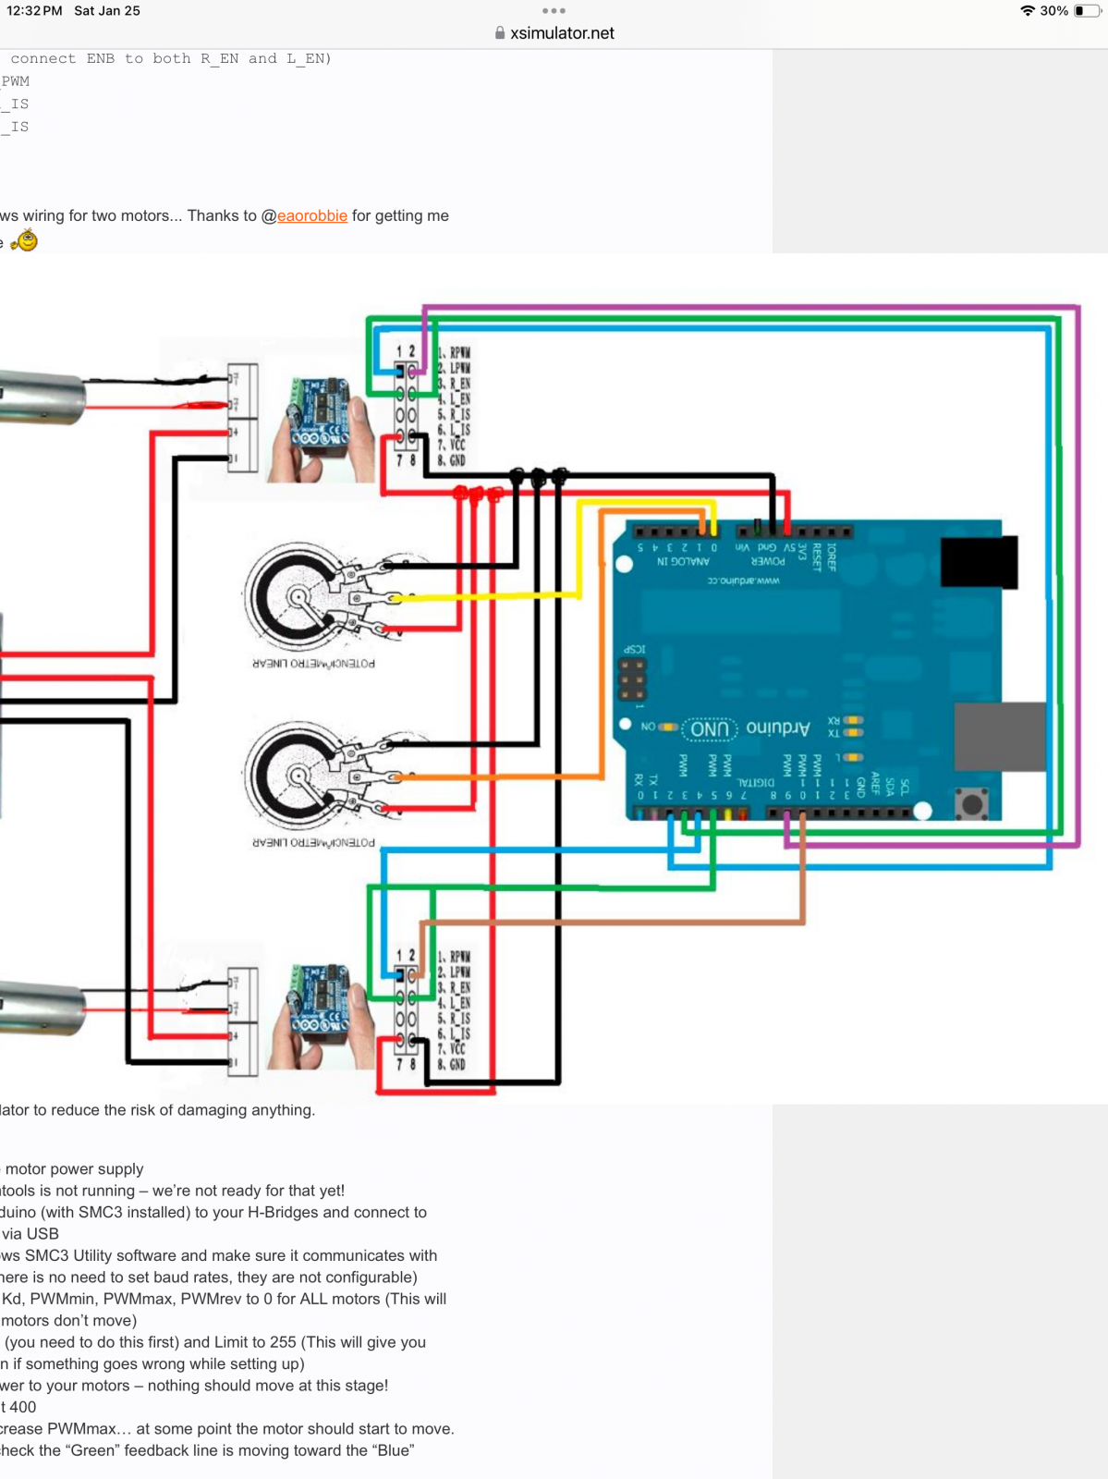Tap the Arduino ICSP header in diagram
The image size is (1108, 1479).
pyautogui.click(x=633, y=678)
